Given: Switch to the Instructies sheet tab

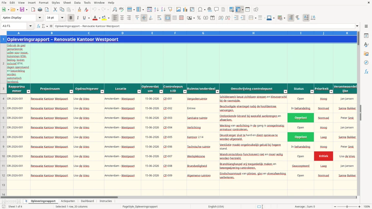Looking at the screenshot, I should (106, 201).
